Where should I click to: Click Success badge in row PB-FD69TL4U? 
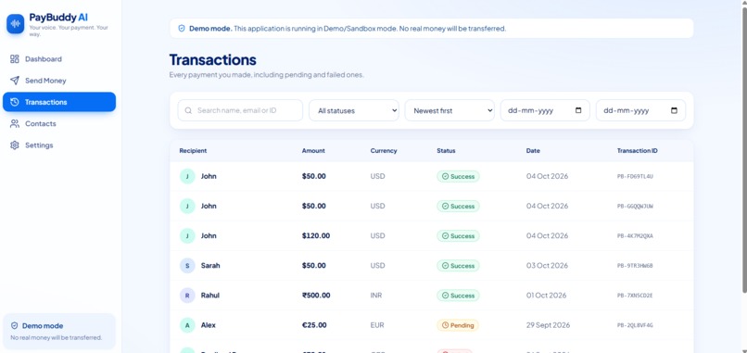[x=458, y=176]
